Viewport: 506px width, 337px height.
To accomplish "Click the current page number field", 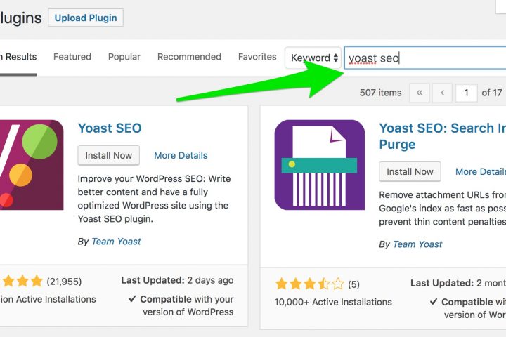I will coord(467,93).
